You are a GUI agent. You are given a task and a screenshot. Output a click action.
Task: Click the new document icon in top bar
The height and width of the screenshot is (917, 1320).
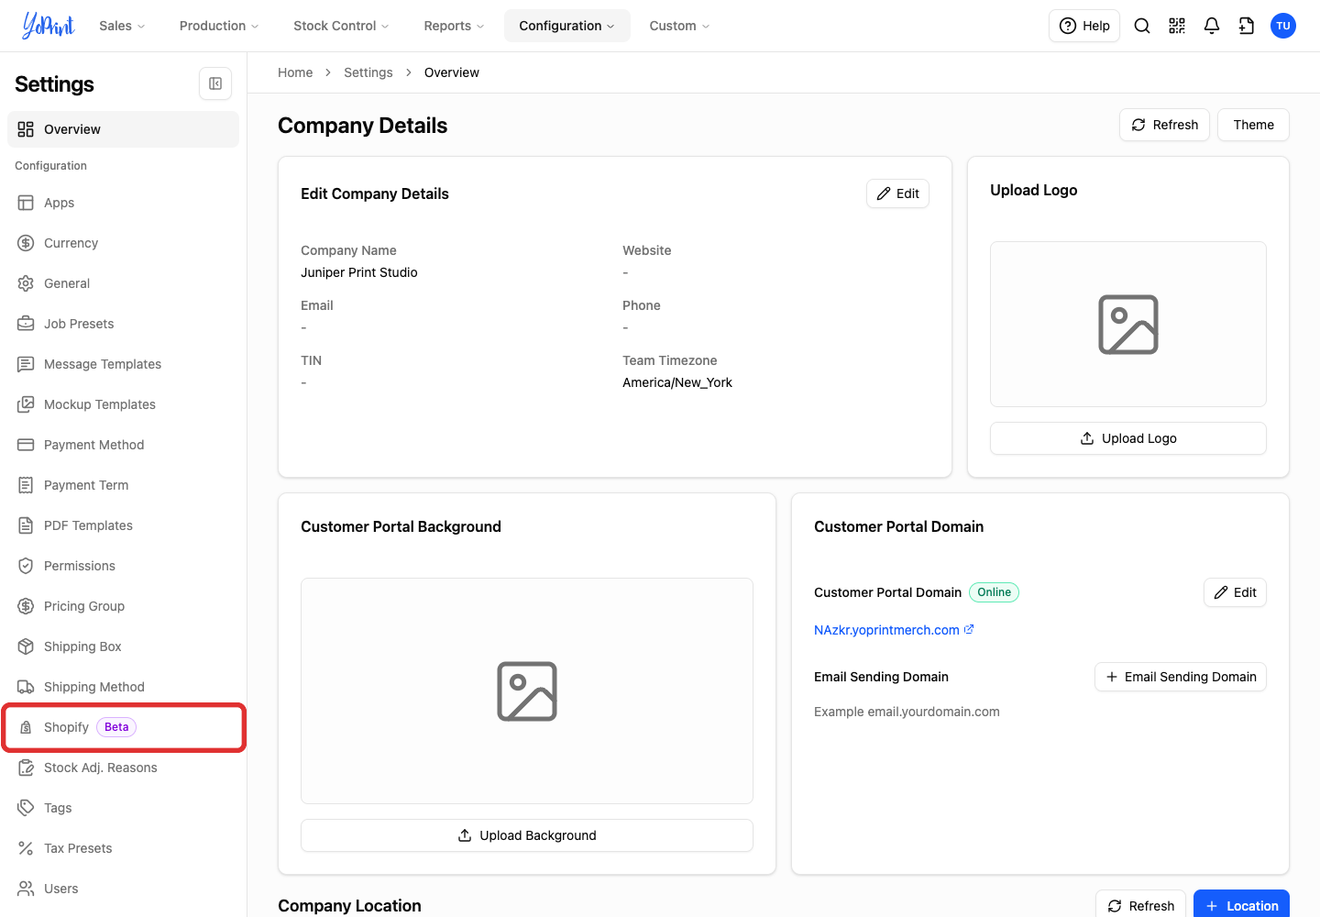1247,26
